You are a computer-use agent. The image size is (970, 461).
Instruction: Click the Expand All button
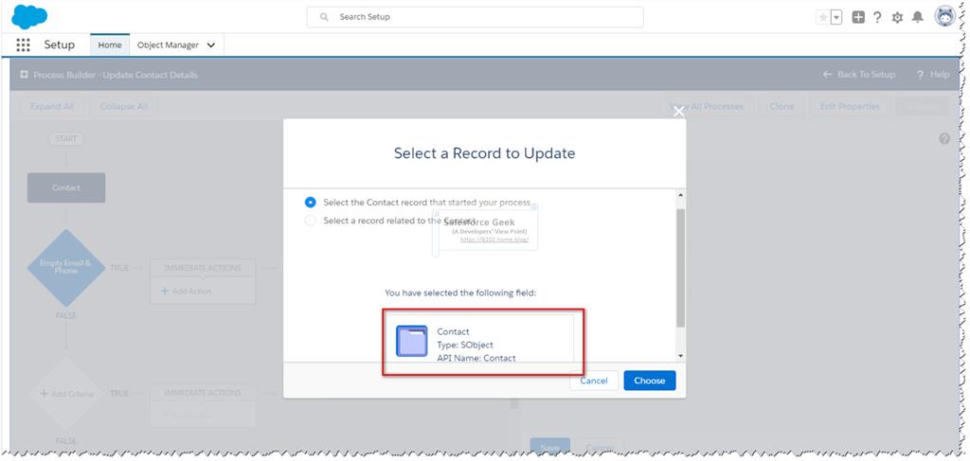52,106
